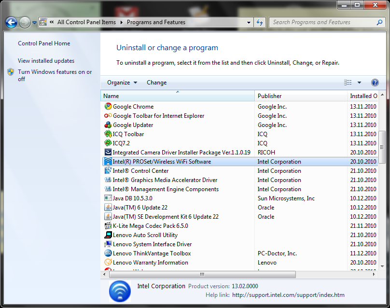Click the Forward navigation arrow
This screenshot has width=390, height=308.
point(25,23)
